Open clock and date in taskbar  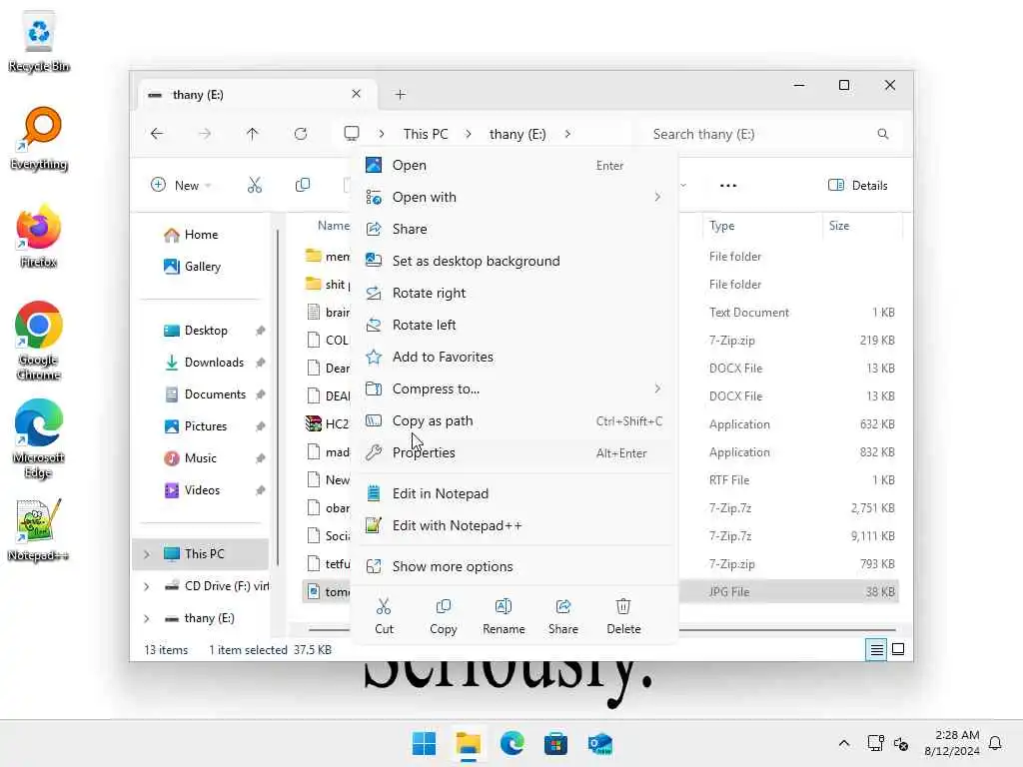click(x=952, y=743)
